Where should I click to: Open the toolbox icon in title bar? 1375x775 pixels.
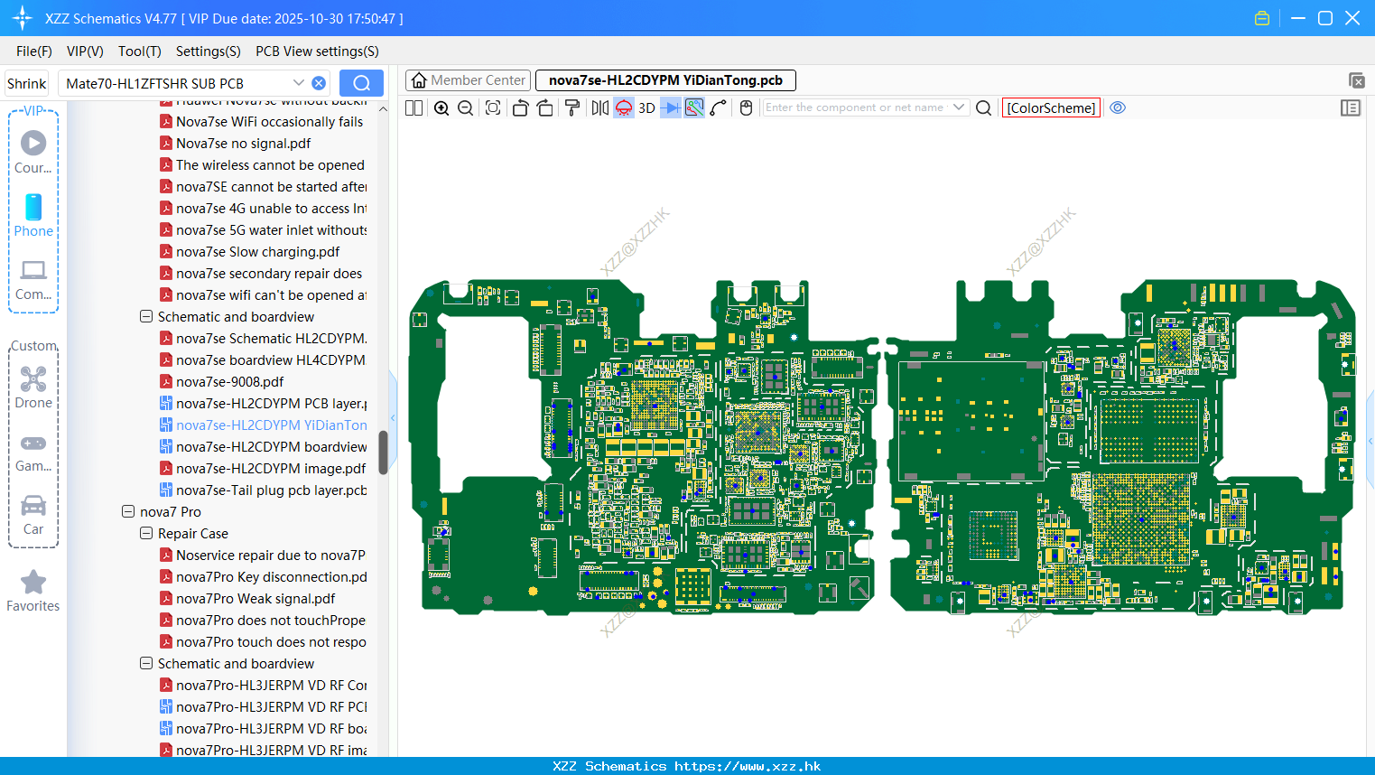pos(1262,18)
